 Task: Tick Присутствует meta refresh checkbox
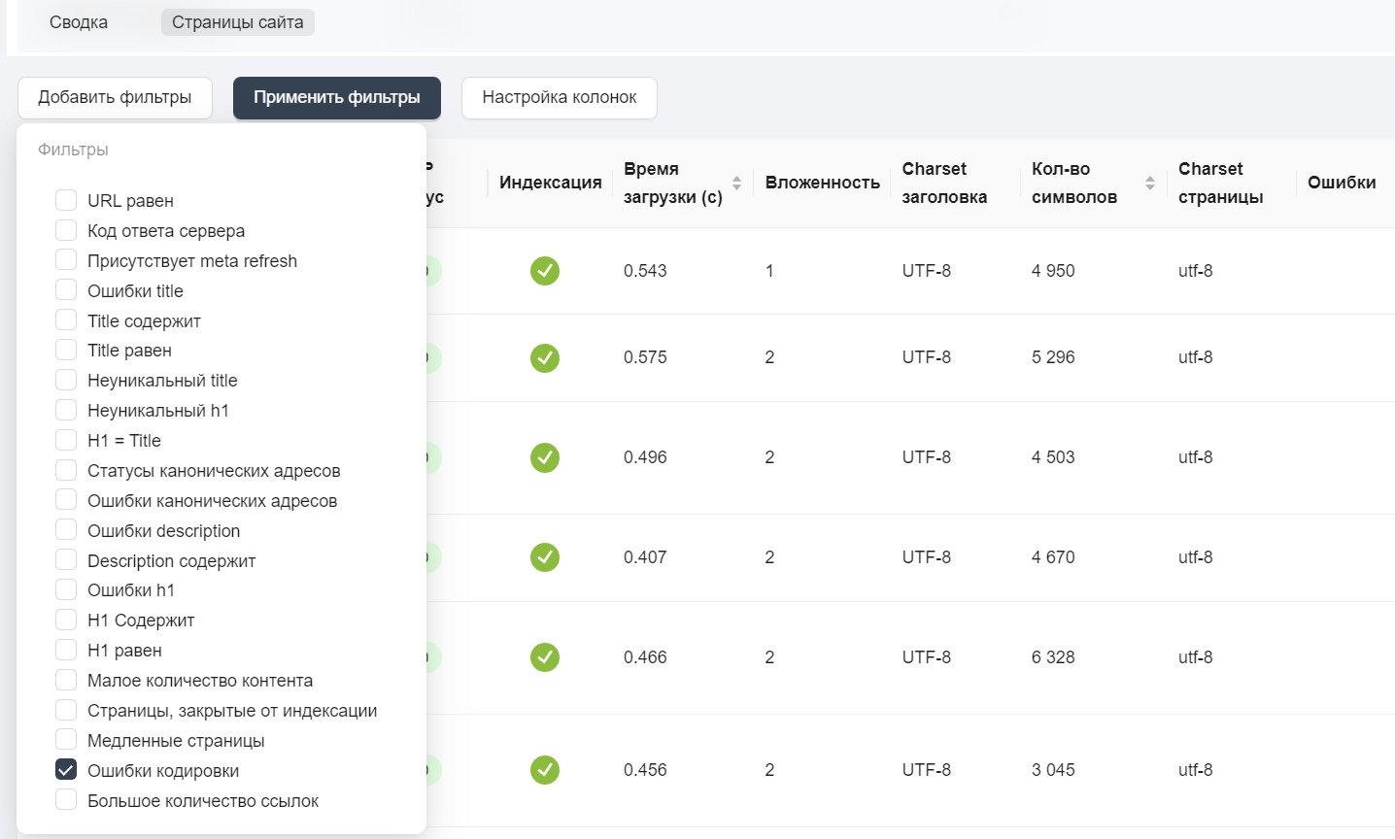coord(66,260)
